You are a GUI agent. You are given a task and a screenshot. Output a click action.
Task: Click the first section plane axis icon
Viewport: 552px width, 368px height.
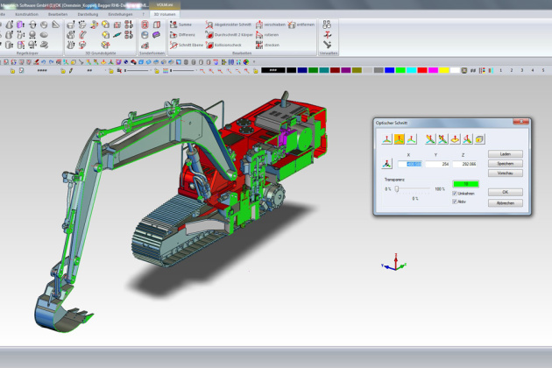[386, 138]
